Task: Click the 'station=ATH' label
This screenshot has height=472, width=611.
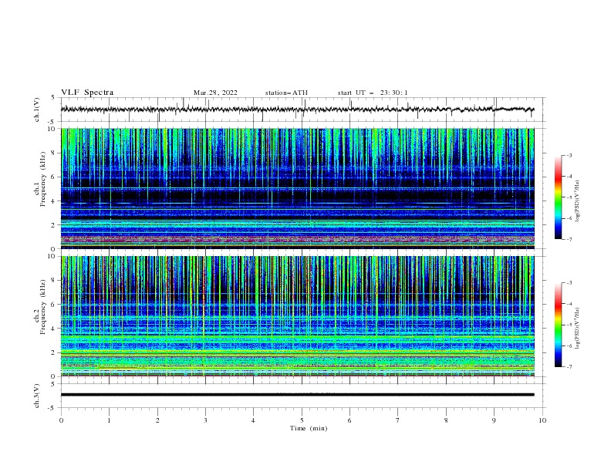Action: click(x=286, y=93)
